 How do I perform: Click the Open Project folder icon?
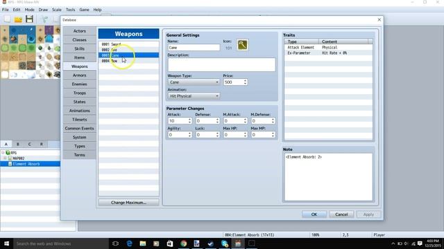[18, 19]
